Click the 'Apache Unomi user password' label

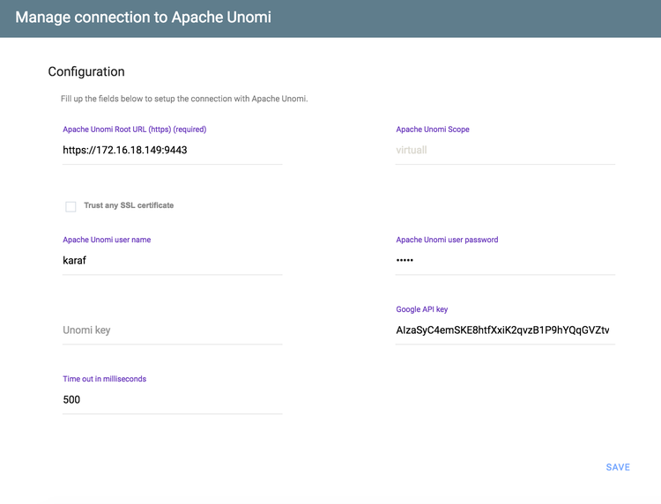[x=447, y=240]
